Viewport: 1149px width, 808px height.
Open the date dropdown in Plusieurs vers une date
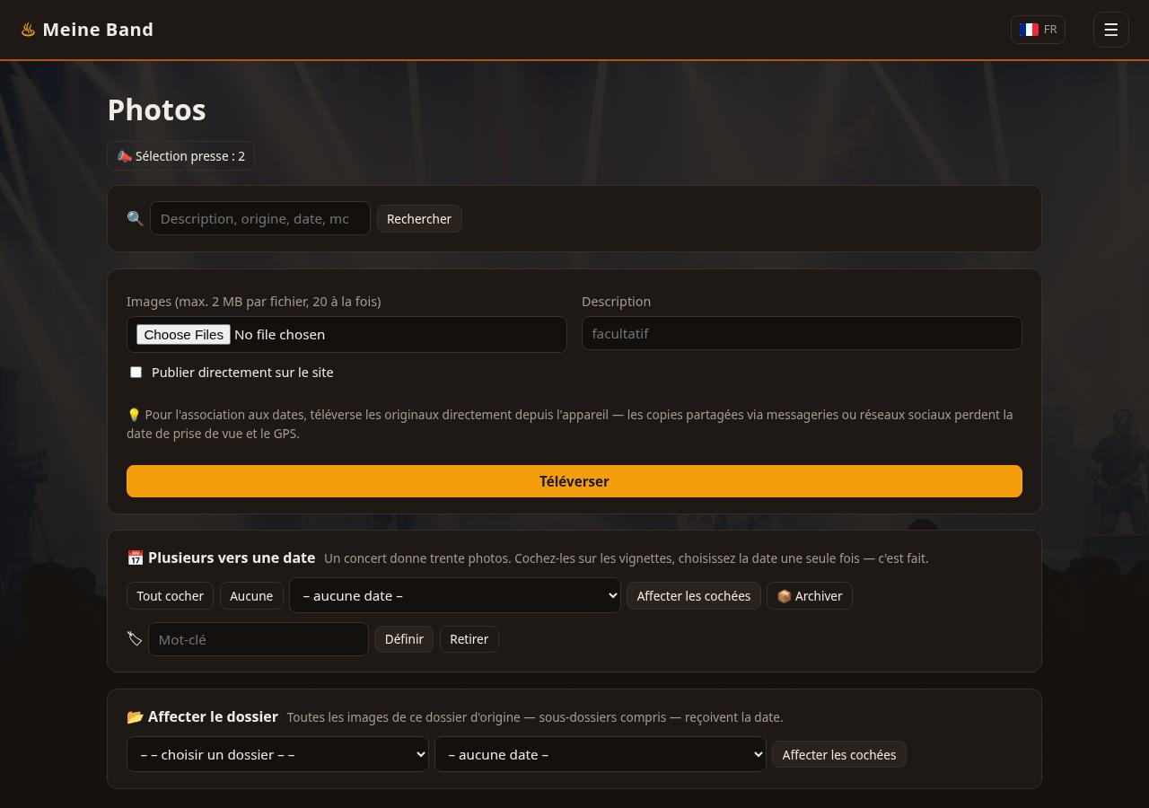pyautogui.click(x=455, y=595)
